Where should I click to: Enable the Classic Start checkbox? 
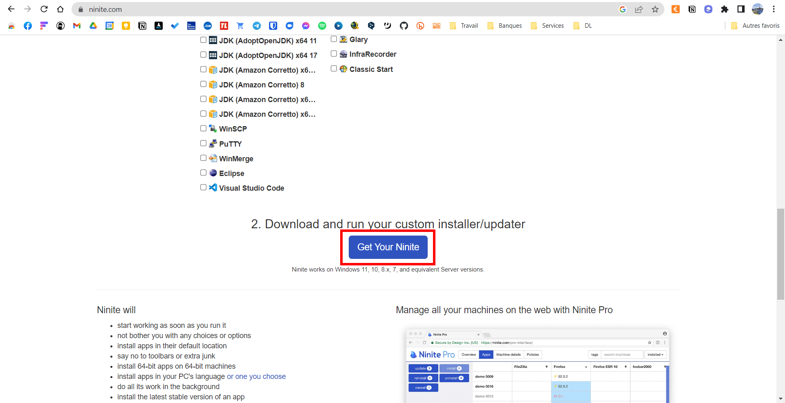point(334,68)
